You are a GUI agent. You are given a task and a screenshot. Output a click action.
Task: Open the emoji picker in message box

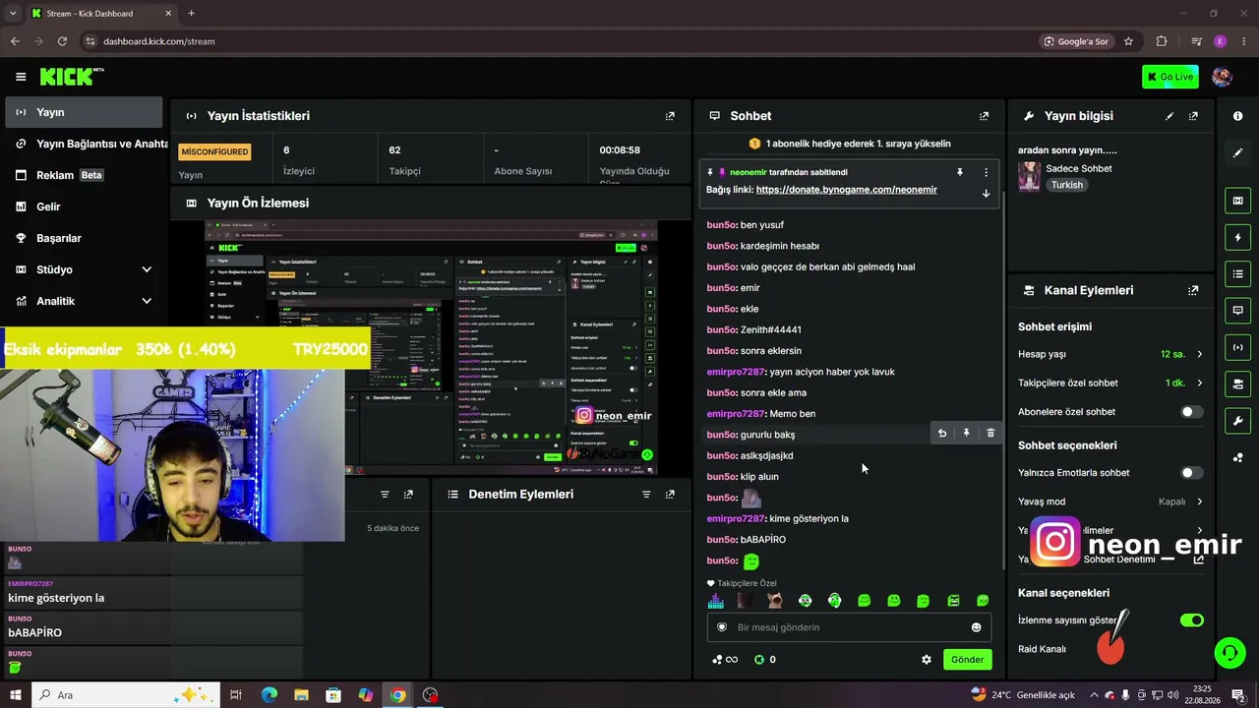coord(976,627)
